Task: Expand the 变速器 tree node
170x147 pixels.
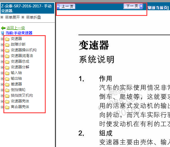Action: tap(2, 39)
